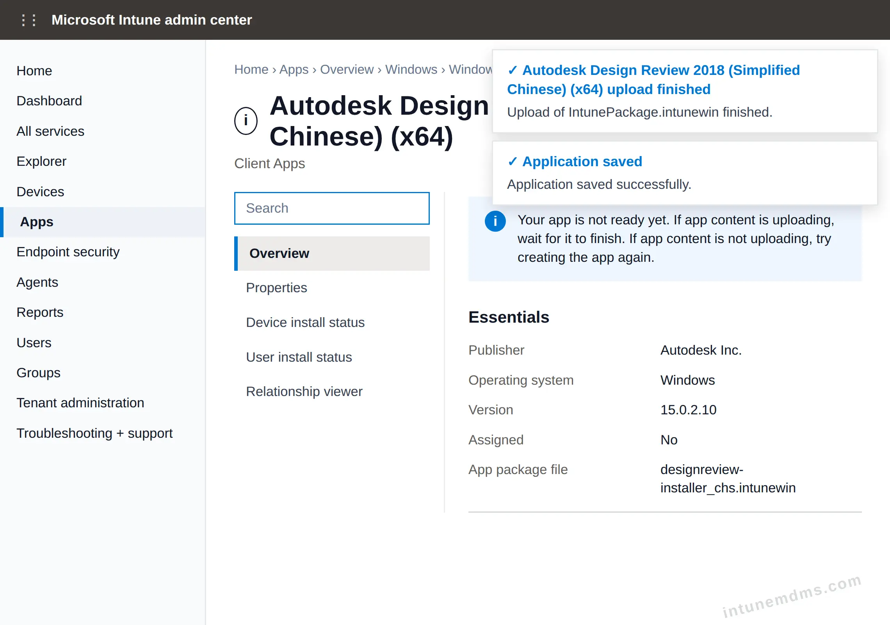Viewport: 890px width, 625px height.
Task: Click the Publisher label
Action: coord(496,350)
